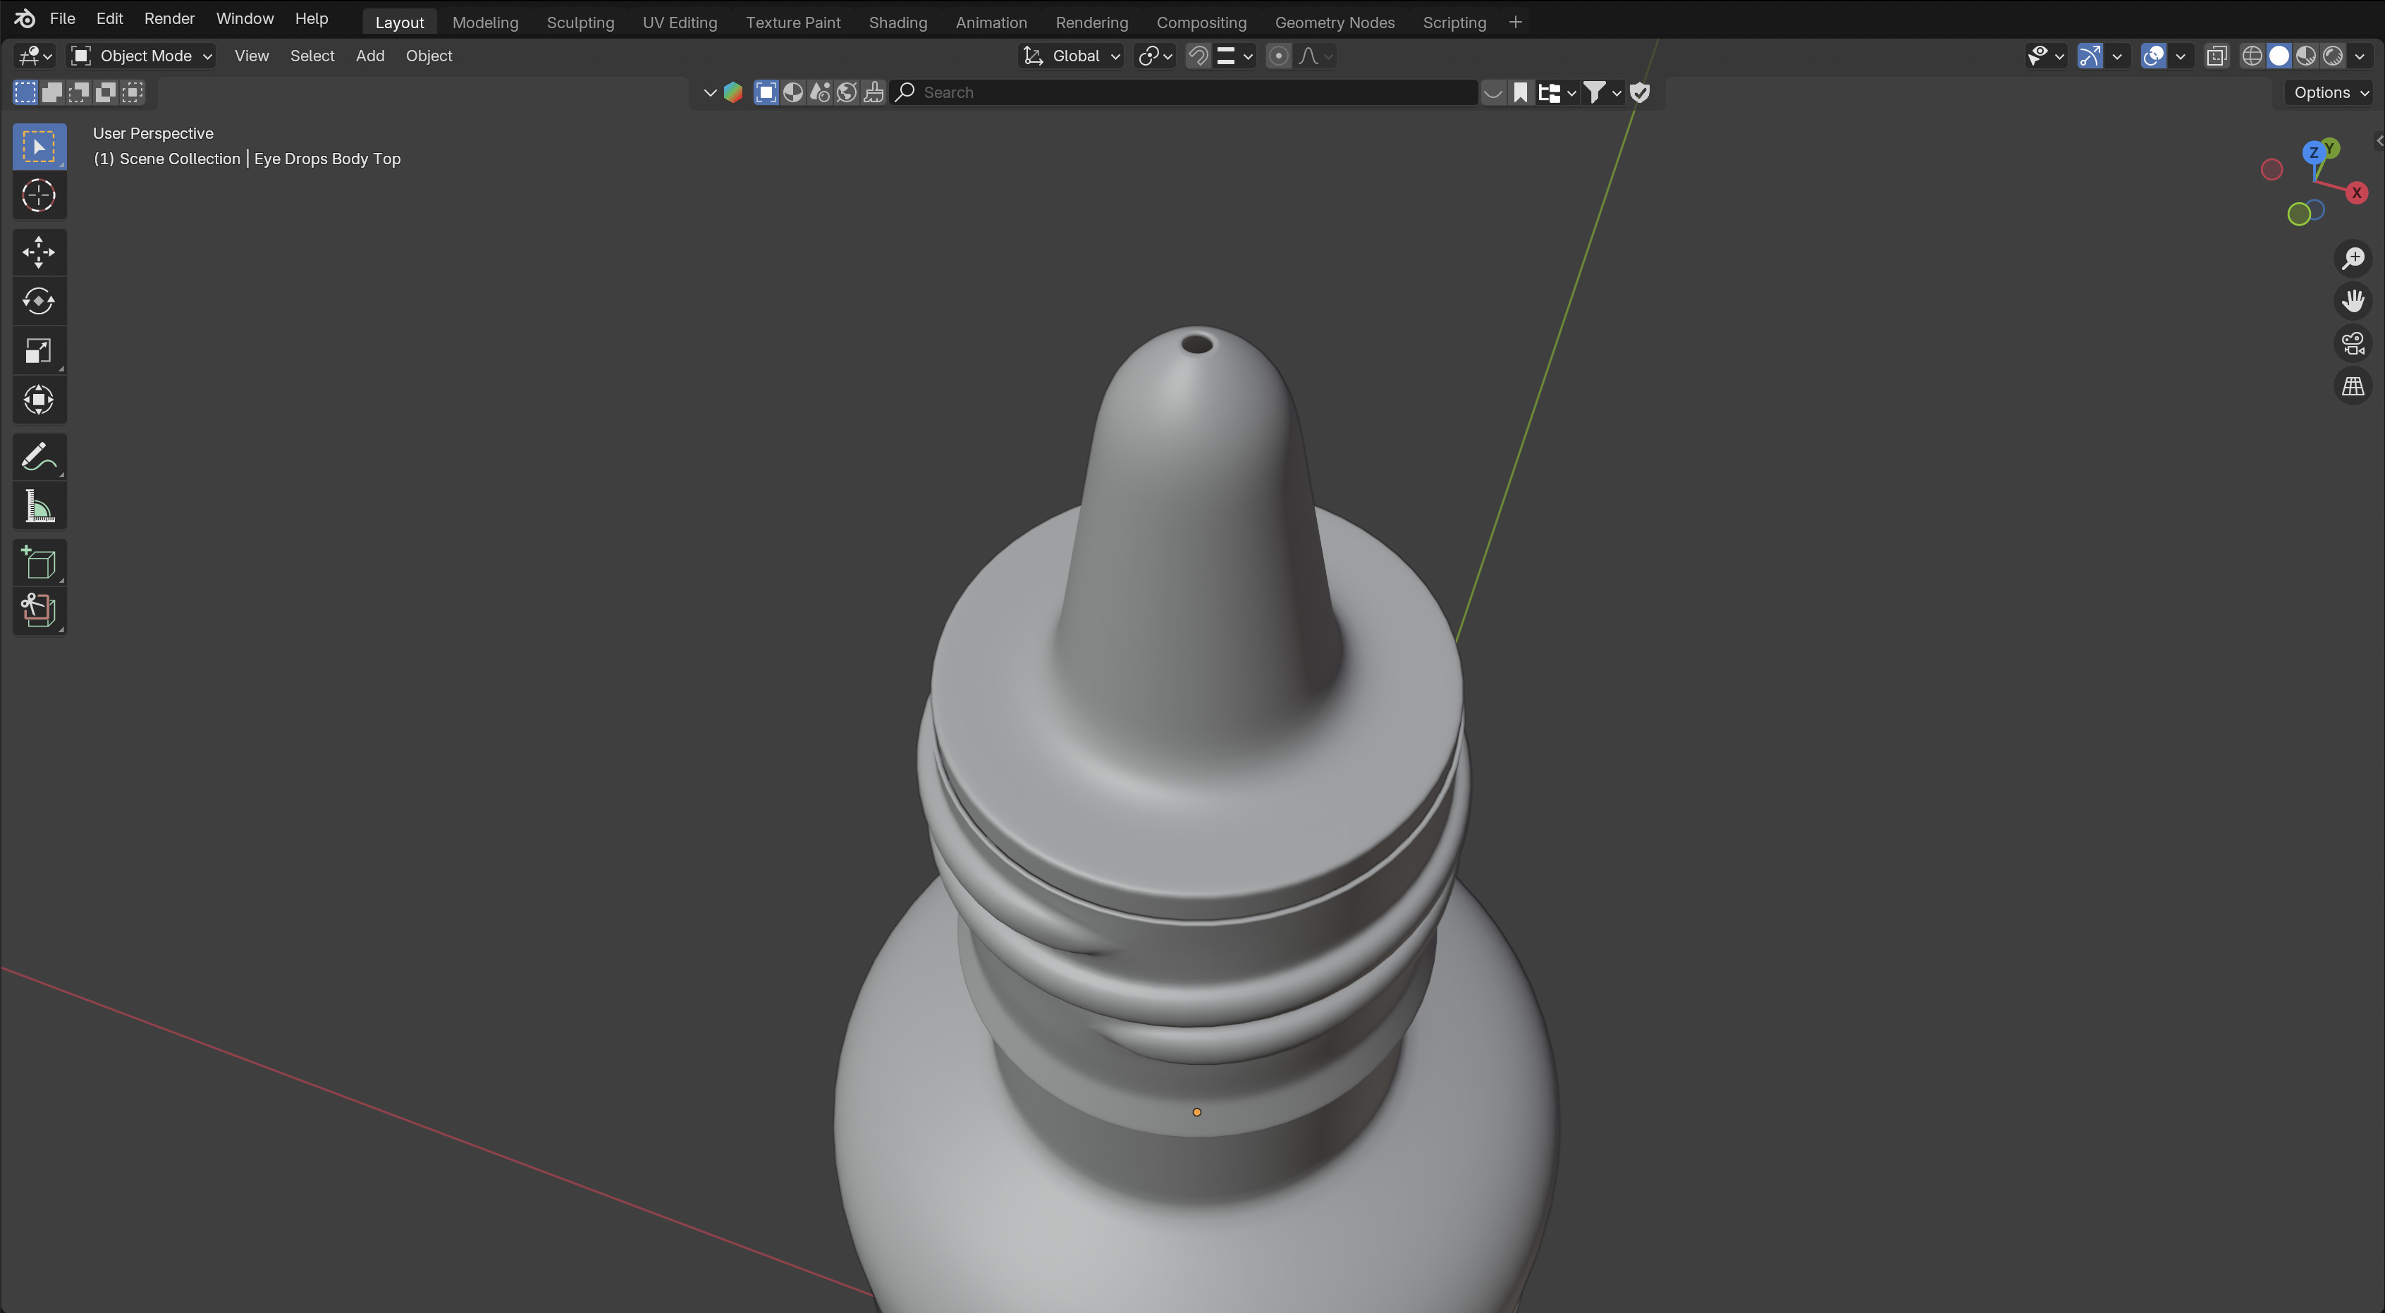Switch to the Modeling workspace tab
The image size is (2385, 1313).
click(x=485, y=23)
